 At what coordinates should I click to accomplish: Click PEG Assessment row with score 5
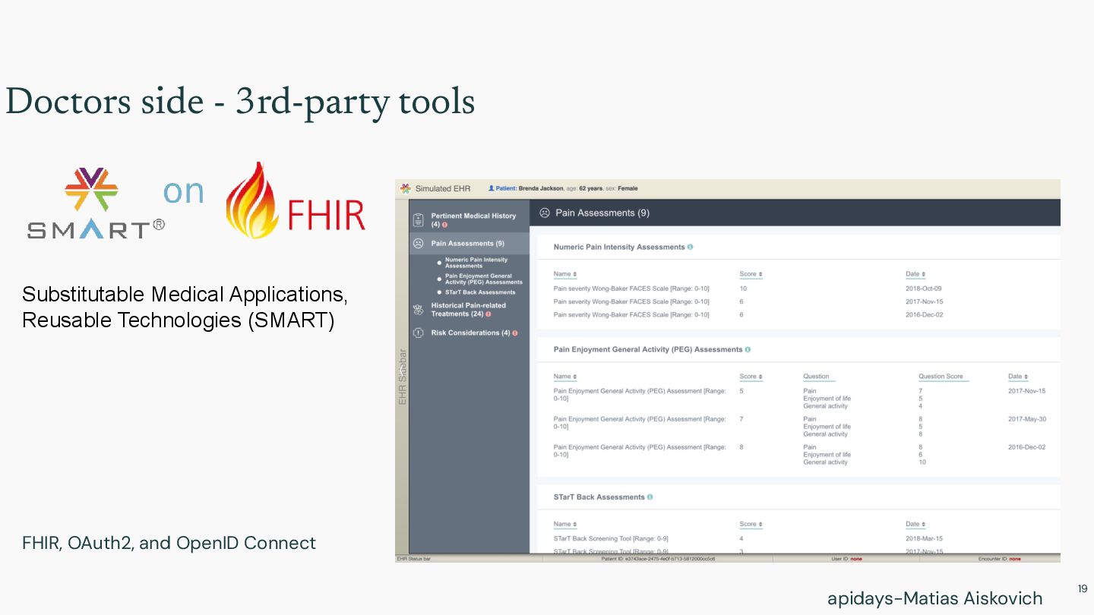(800, 399)
